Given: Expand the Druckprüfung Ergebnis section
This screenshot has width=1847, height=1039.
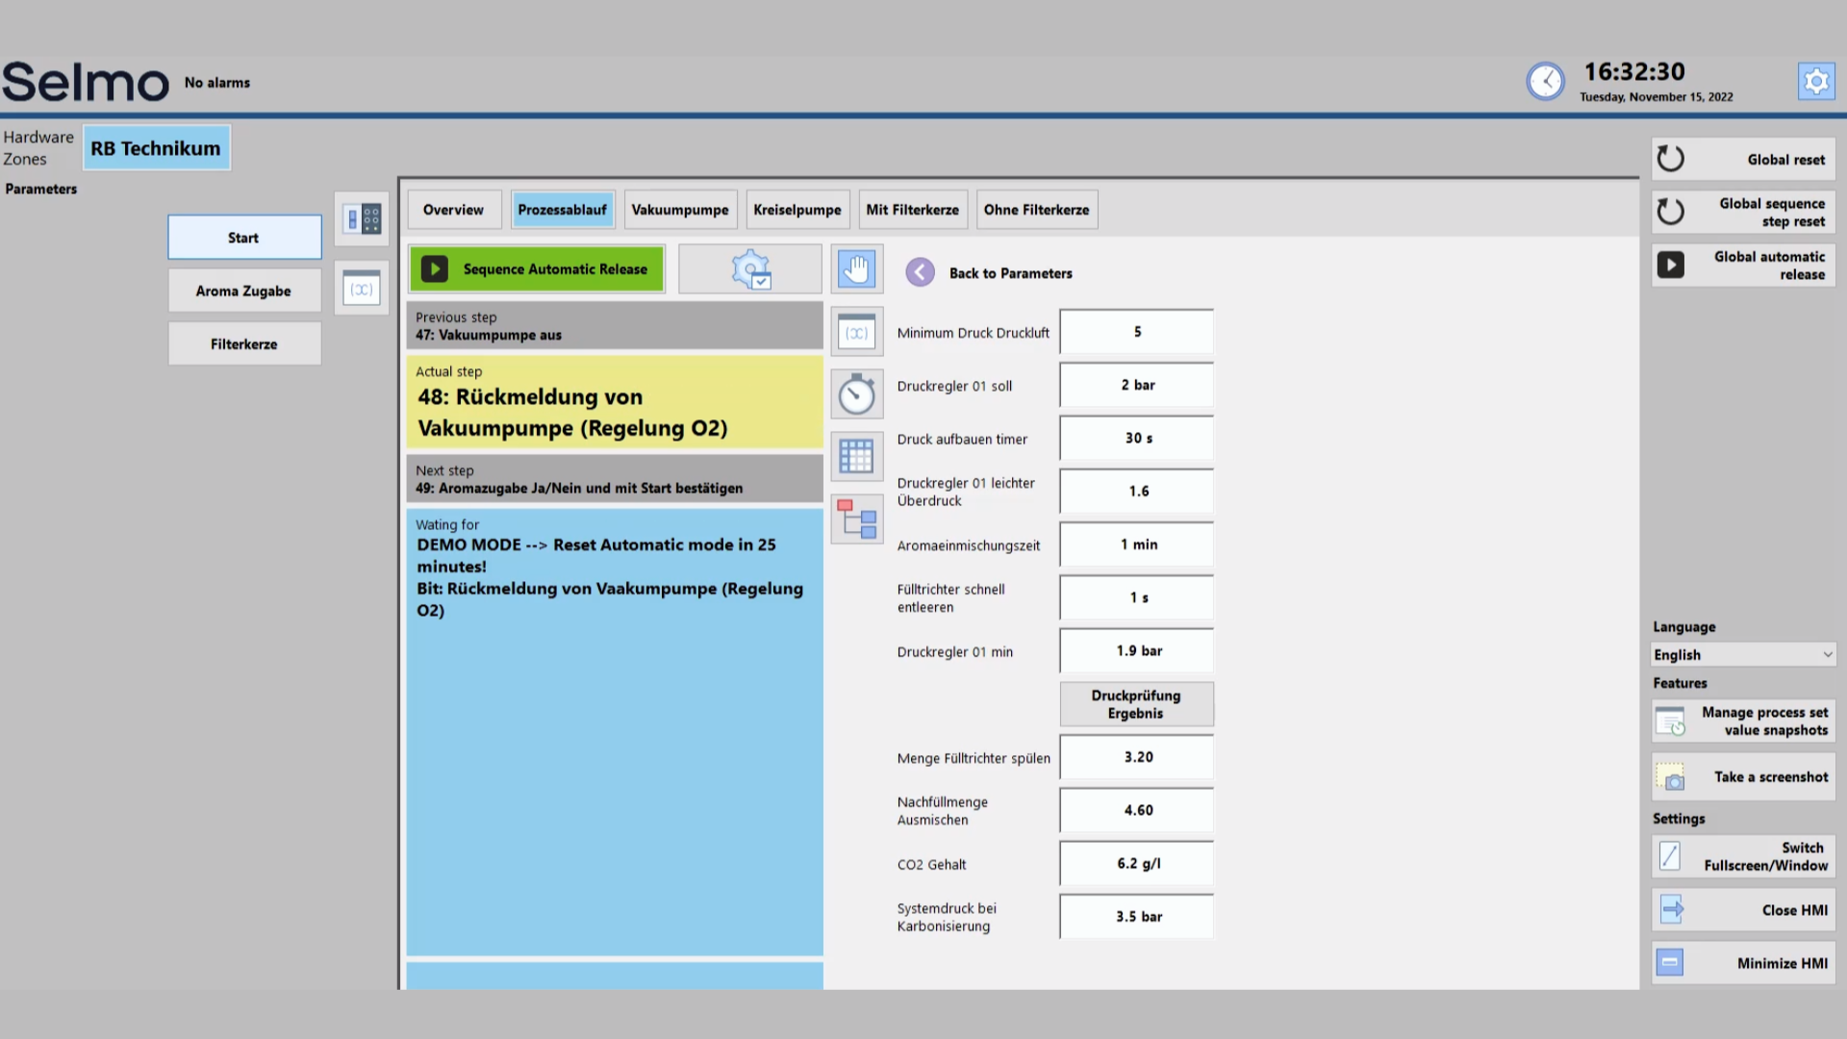Looking at the screenshot, I should click(1136, 704).
